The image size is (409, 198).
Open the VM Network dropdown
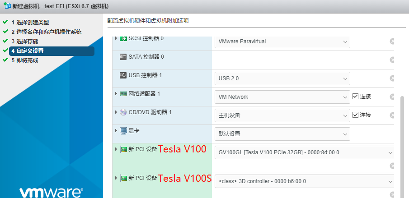point(282,97)
